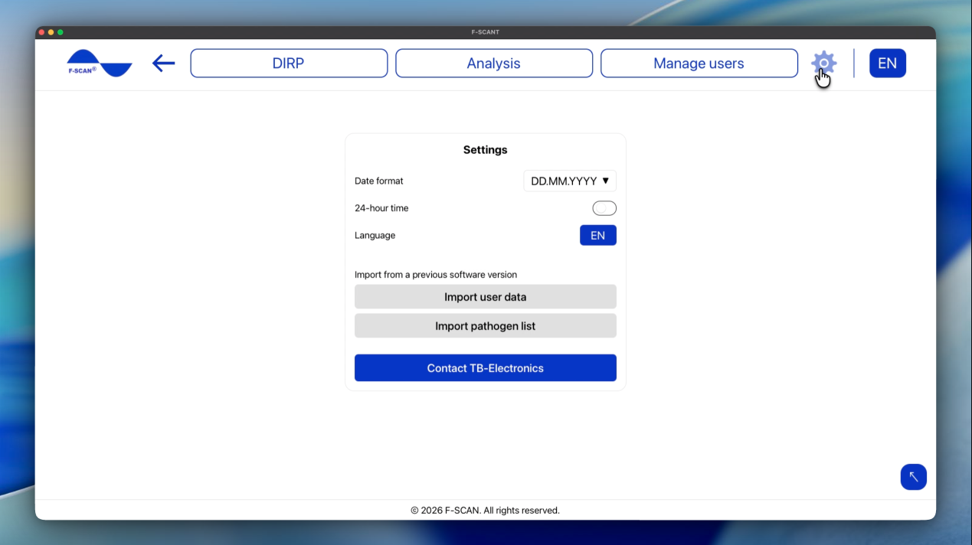Maximize the window with green button
This screenshot has width=972, height=545.
coord(61,32)
